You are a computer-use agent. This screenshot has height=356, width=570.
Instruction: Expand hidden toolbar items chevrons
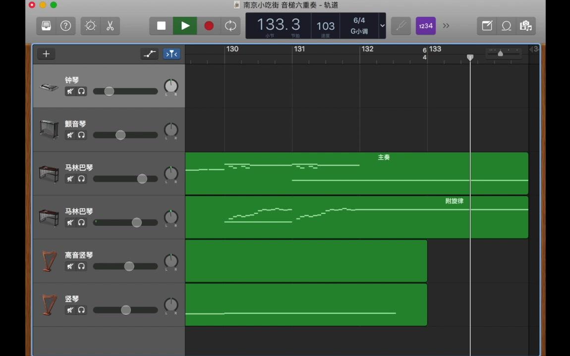click(x=446, y=26)
